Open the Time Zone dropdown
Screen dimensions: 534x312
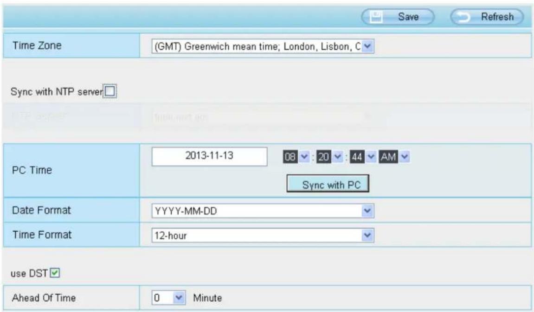pos(263,46)
